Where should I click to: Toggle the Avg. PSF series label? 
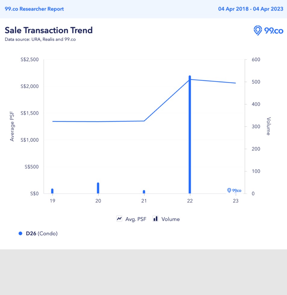point(136,219)
